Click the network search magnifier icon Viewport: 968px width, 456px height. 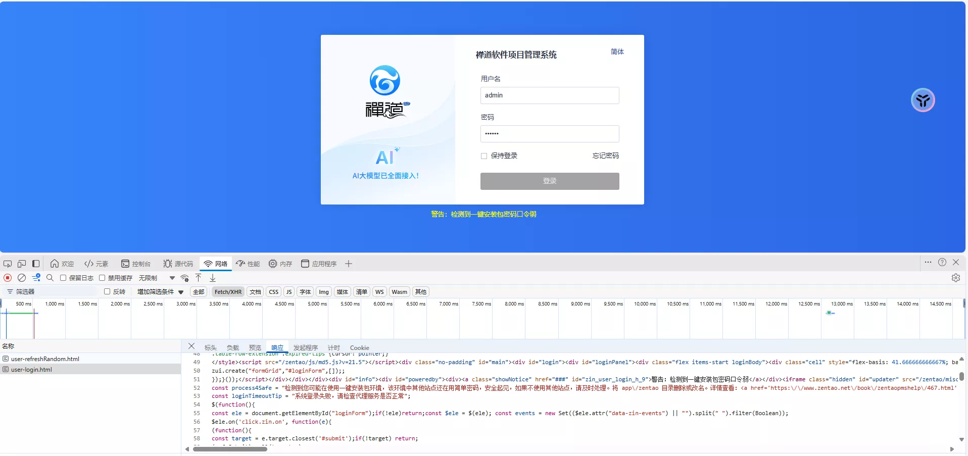pos(50,278)
